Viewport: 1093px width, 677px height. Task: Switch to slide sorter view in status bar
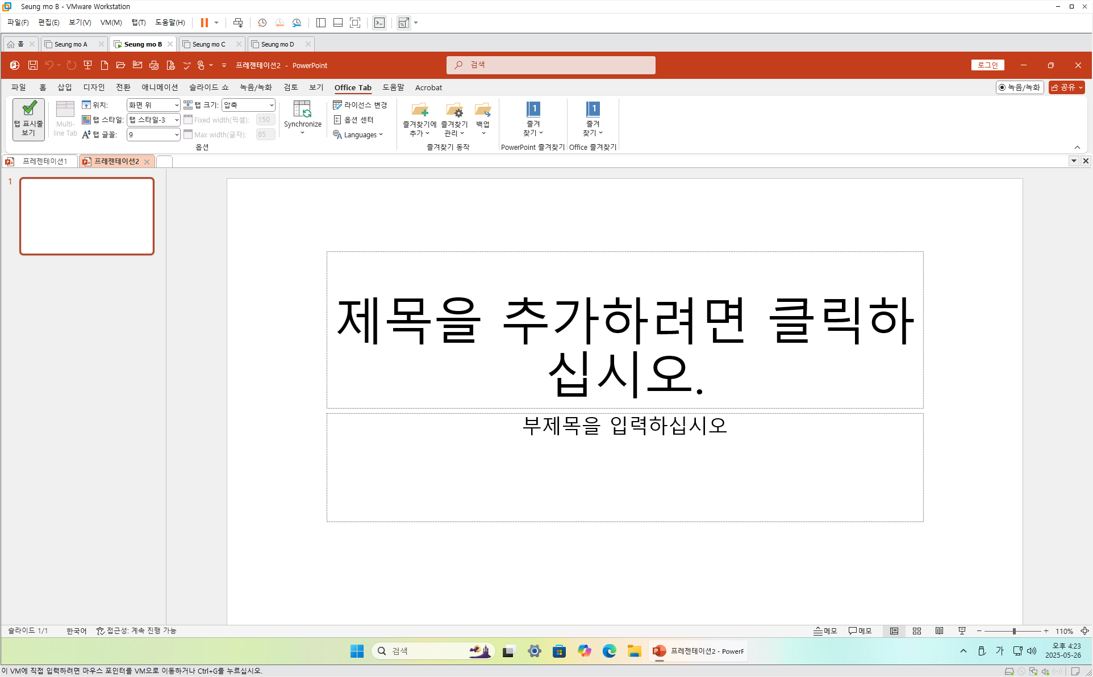917,631
